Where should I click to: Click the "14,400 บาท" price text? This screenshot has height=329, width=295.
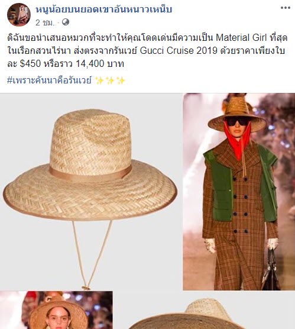100,63
